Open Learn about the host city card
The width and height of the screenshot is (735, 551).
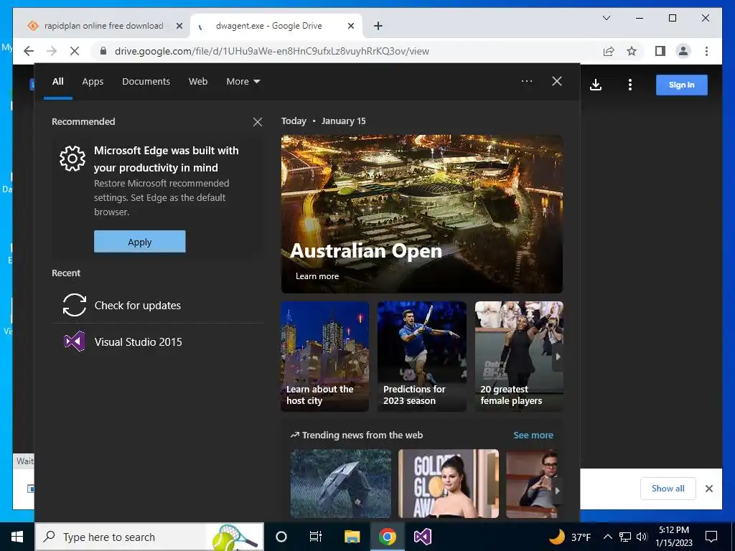(325, 357)
